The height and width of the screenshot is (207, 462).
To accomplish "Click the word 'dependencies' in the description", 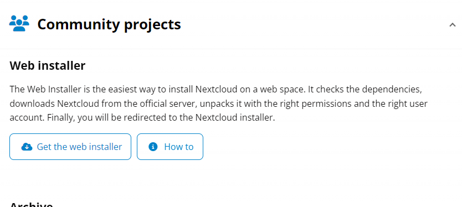I will [392, 90].
